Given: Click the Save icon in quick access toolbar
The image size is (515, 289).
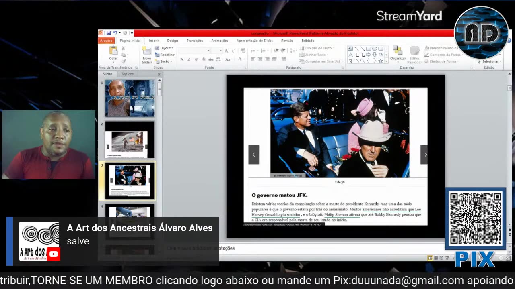Looking at the screenshot, I should [x=109, y=33].
